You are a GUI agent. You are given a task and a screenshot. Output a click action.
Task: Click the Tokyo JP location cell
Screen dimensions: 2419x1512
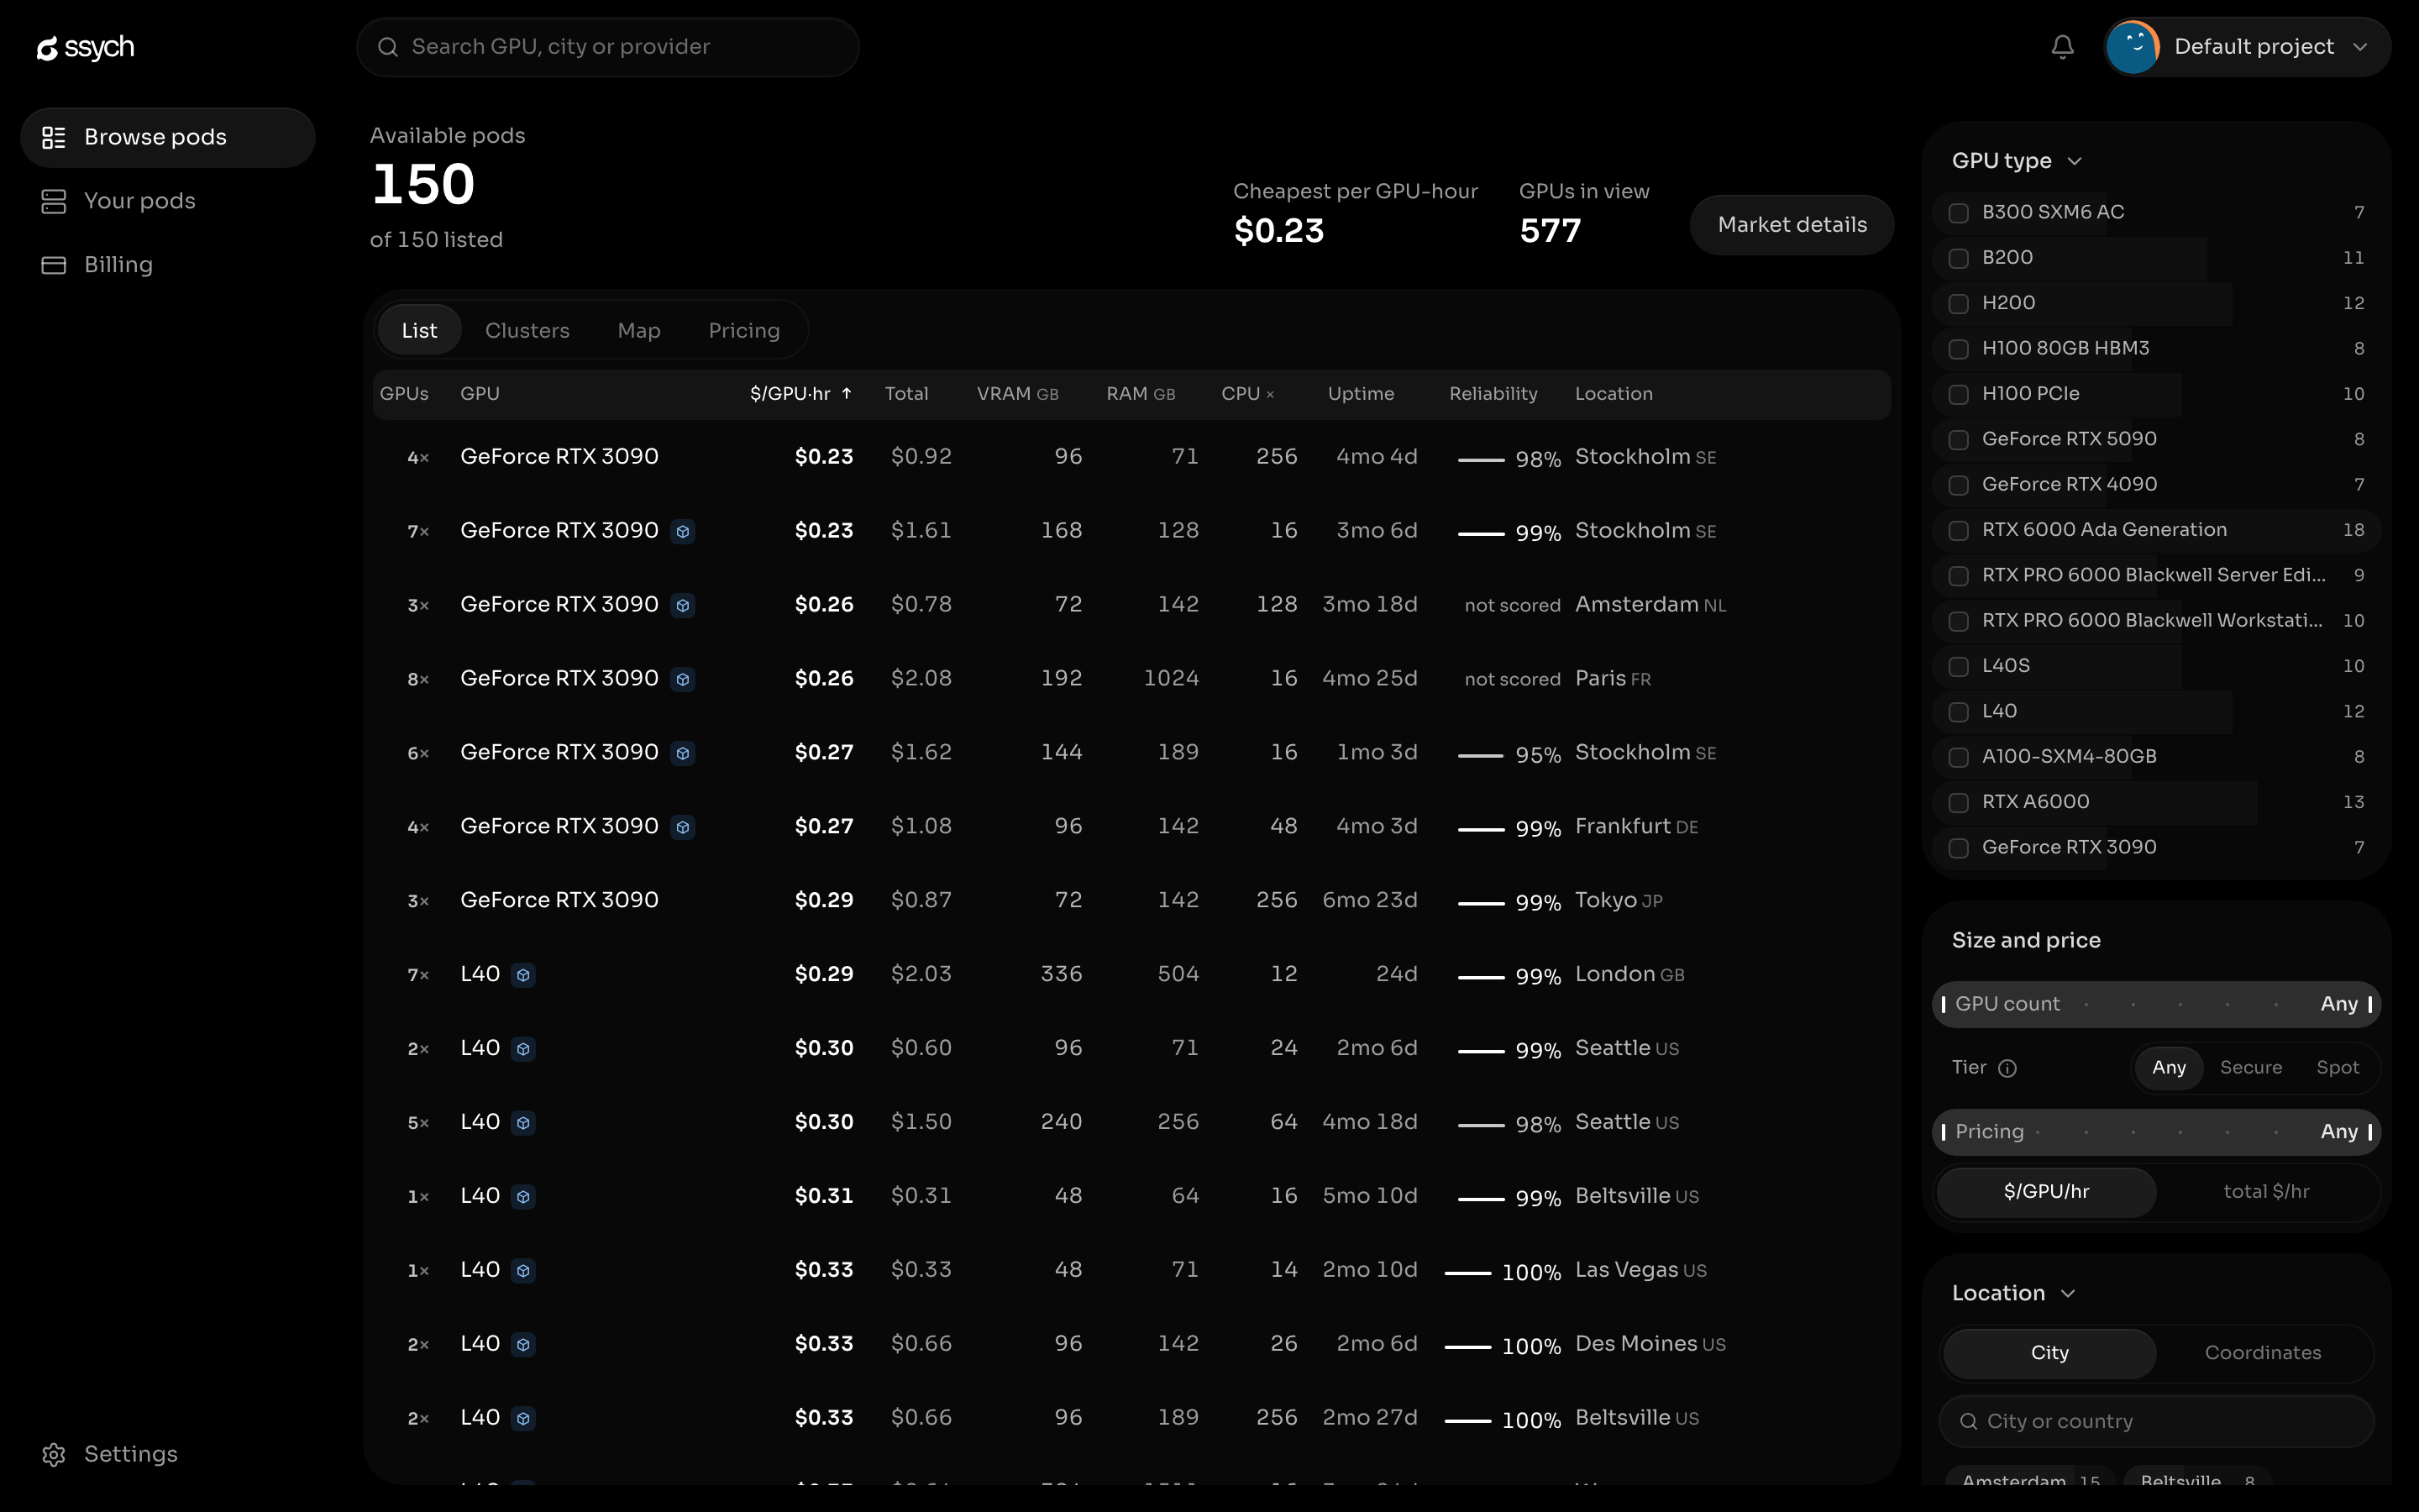[1619, 901]
